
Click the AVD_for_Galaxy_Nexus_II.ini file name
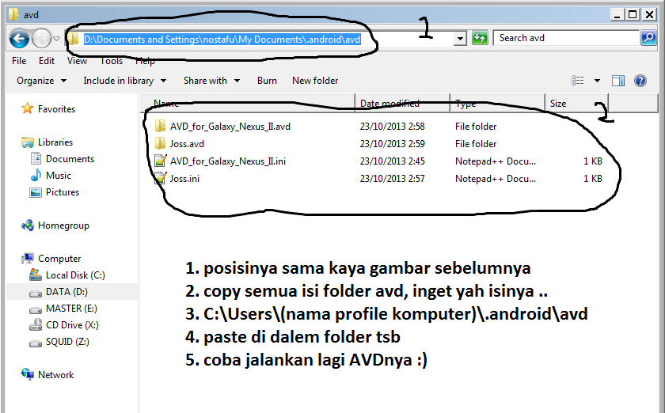click(x=228, y=161)
